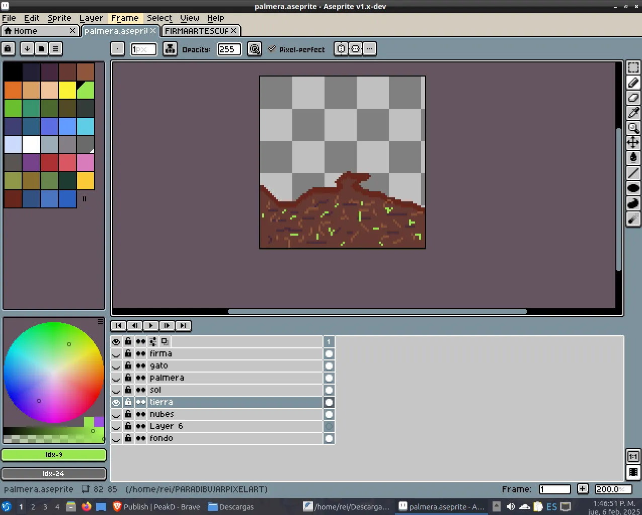Screen dimensions: 642x515
Task: Open the color wheel options menu
Action: [x=101, y=321]
